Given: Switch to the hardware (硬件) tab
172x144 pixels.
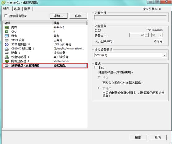Looking at the screenshot, I should [x=6, y=8].
